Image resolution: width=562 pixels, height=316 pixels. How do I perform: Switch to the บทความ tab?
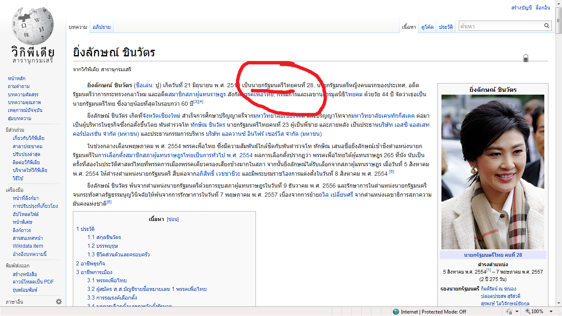point(78,27)
